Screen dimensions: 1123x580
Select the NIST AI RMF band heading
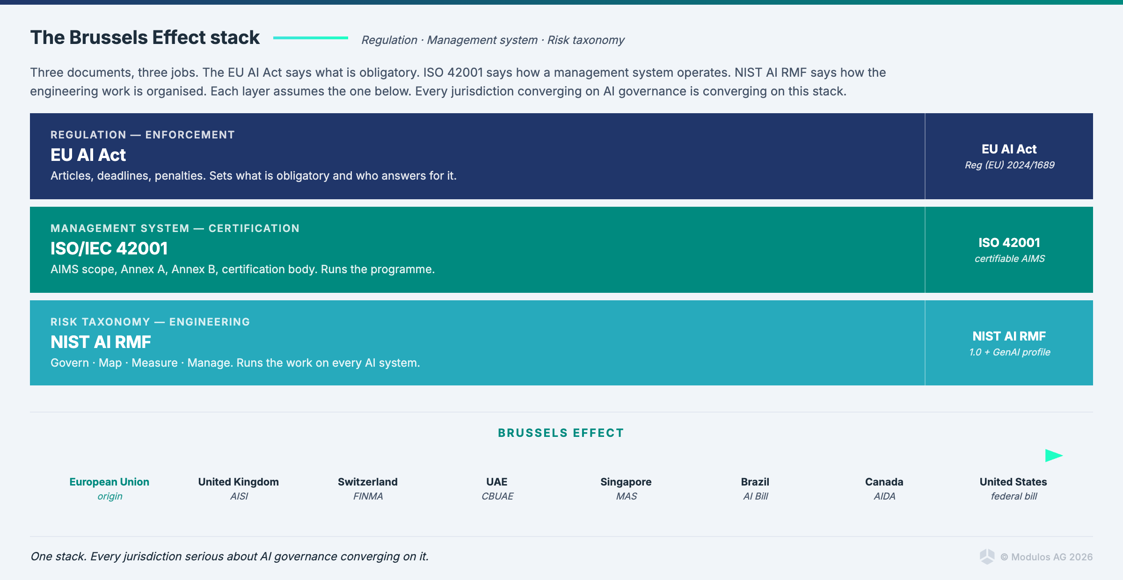[101, 342]
